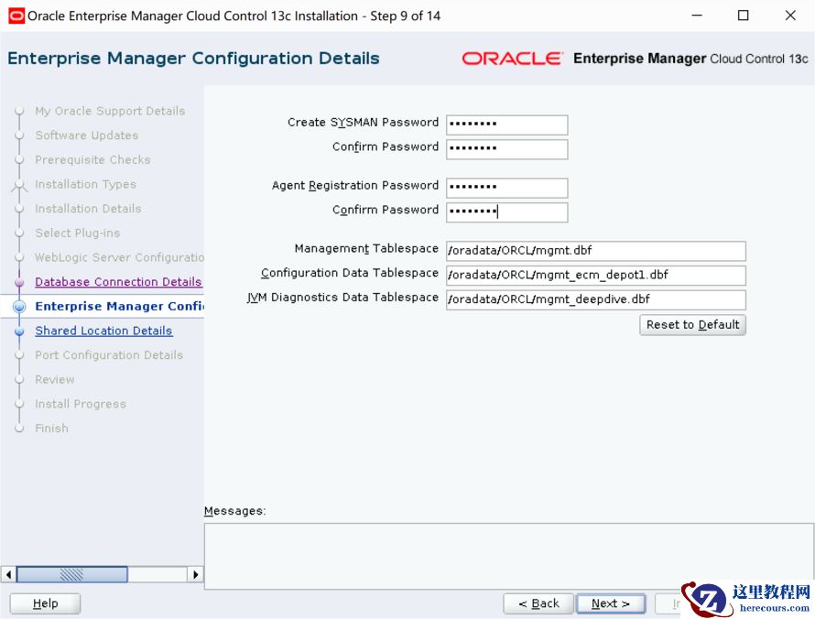The height and width of the screenshot is (619, 815).
Task: Open the Shared Location Details step
Action: [x=103, y=331]
